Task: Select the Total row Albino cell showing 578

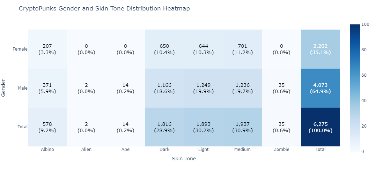Action: click(47, 127)
